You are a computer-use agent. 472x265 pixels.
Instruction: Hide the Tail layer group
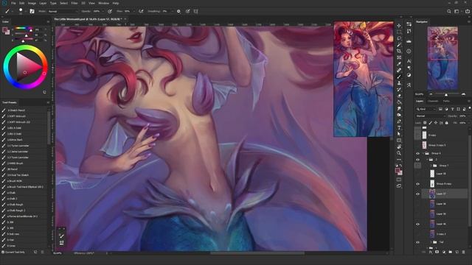(418, 242)
